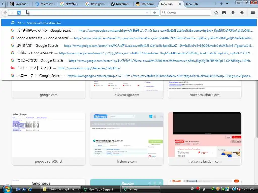Open the list all tabs dropdown
This screenshot has height=193, width=258.
tap(227, 4)
